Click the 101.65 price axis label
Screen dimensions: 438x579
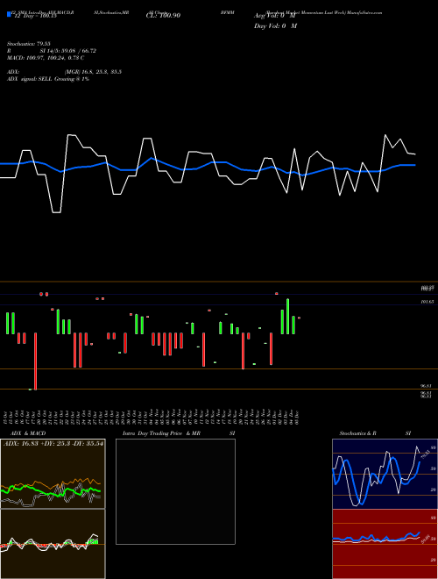click(427, 302)
